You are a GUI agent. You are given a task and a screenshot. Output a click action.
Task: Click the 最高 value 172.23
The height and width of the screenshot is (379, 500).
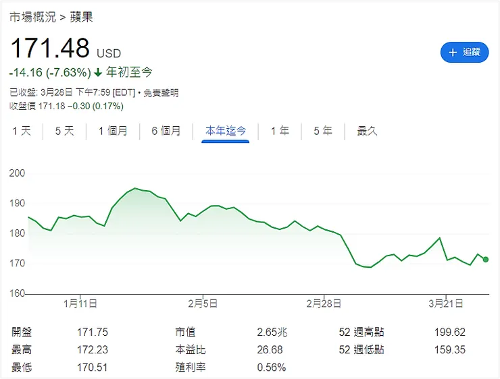click(93, 350)
